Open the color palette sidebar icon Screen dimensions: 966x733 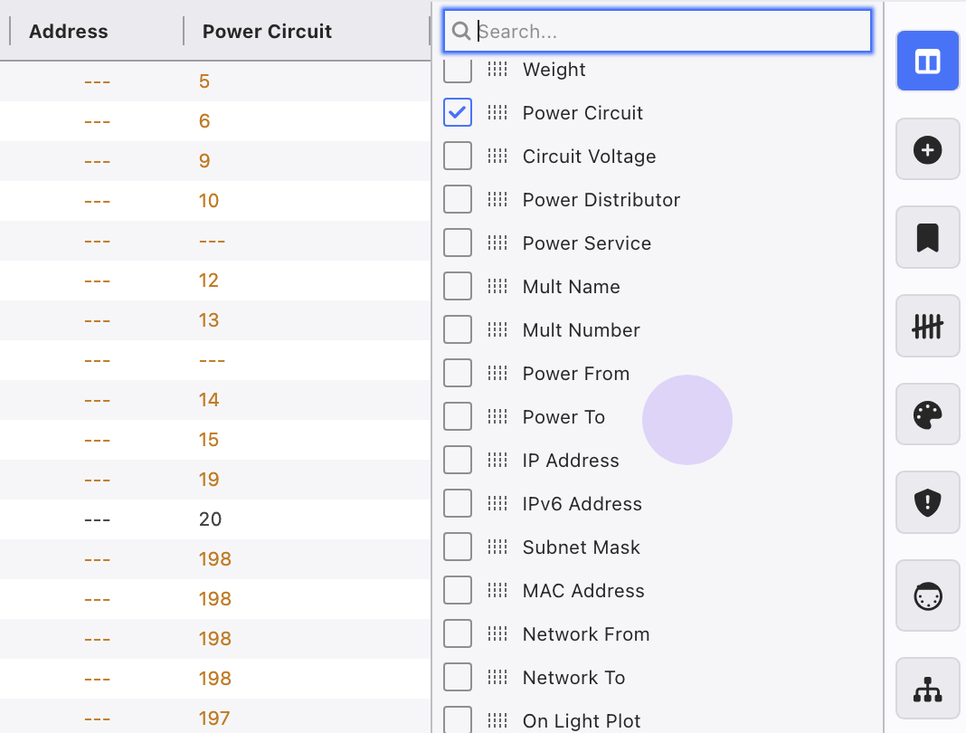click(927, 414)
